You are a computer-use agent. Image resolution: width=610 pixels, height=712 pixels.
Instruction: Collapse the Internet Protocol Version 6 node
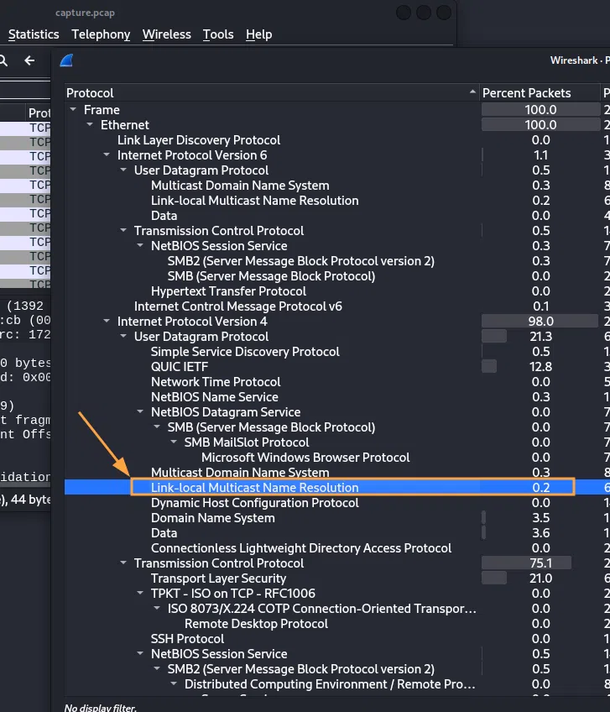coord(107,154)
